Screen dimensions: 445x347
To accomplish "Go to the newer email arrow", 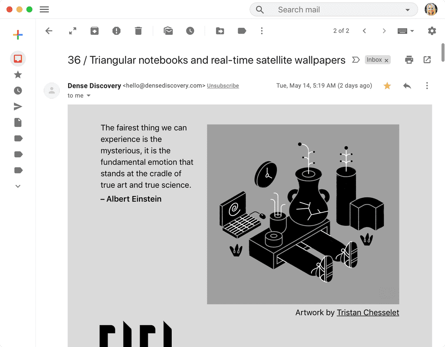I will (x=365, y=31).
